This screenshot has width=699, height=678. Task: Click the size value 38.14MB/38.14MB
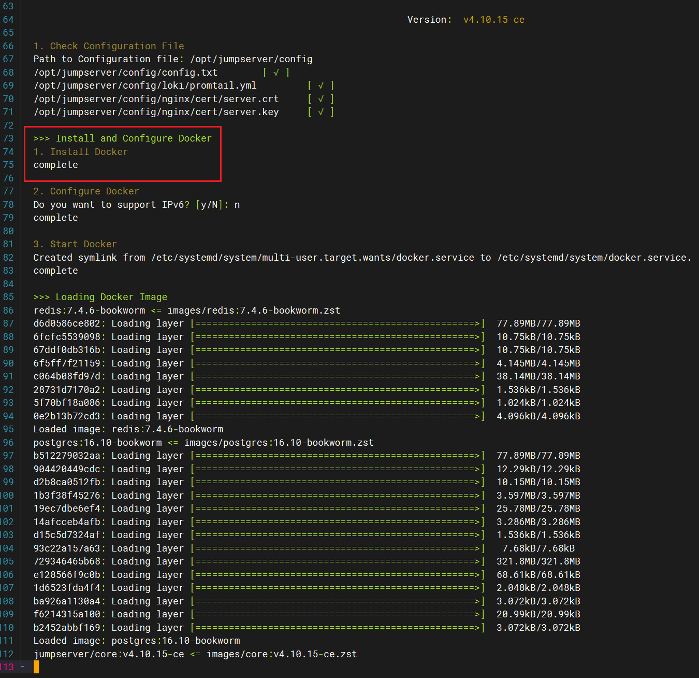538,376
